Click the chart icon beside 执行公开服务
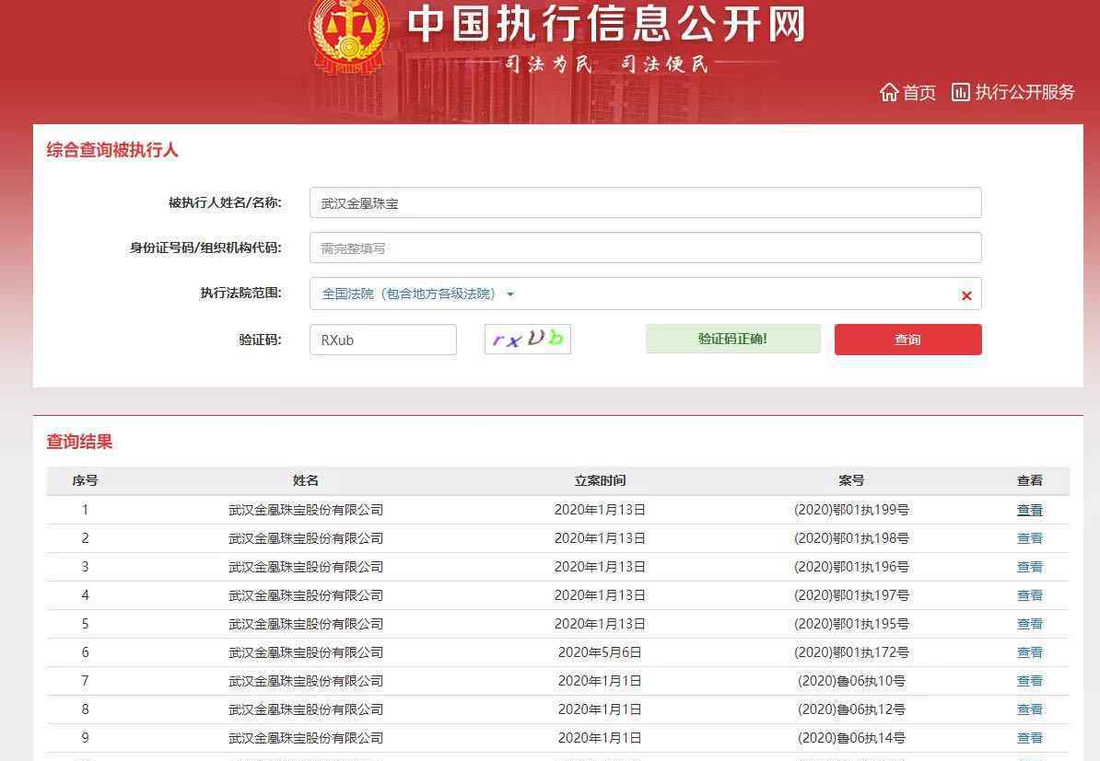This screenshot has width=1100, height=761. (960, 92)
